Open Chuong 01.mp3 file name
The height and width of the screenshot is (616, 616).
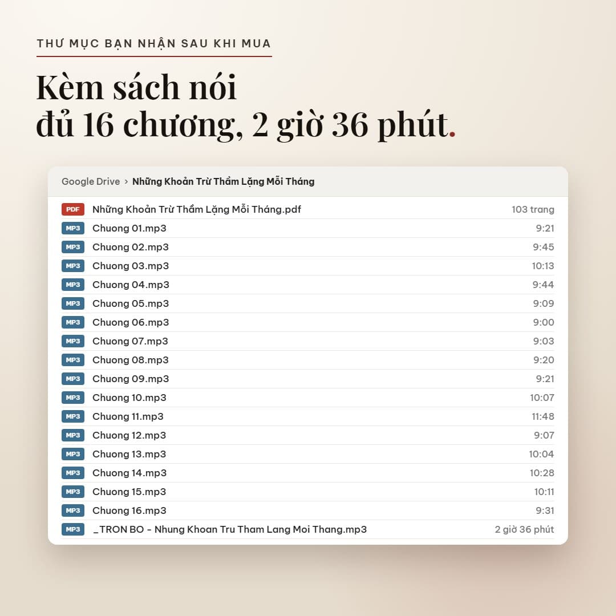tap(129, 229)
